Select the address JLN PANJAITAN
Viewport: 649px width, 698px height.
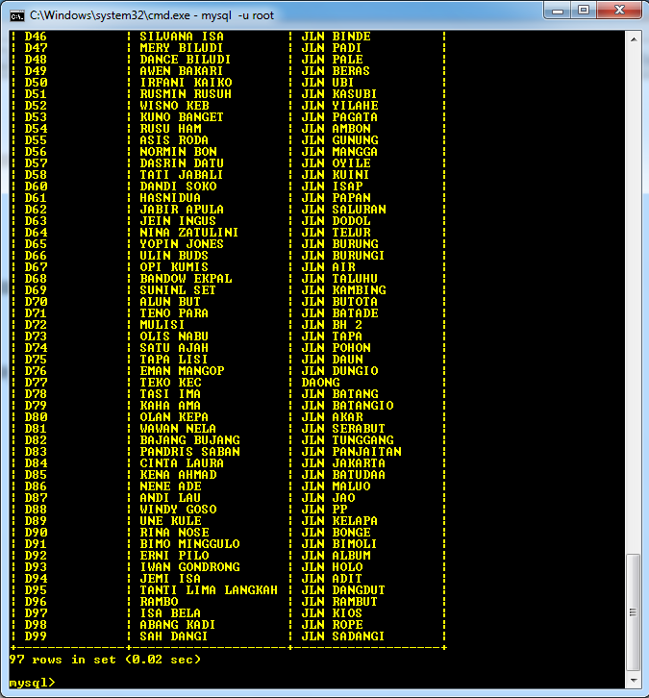[351, 453]
